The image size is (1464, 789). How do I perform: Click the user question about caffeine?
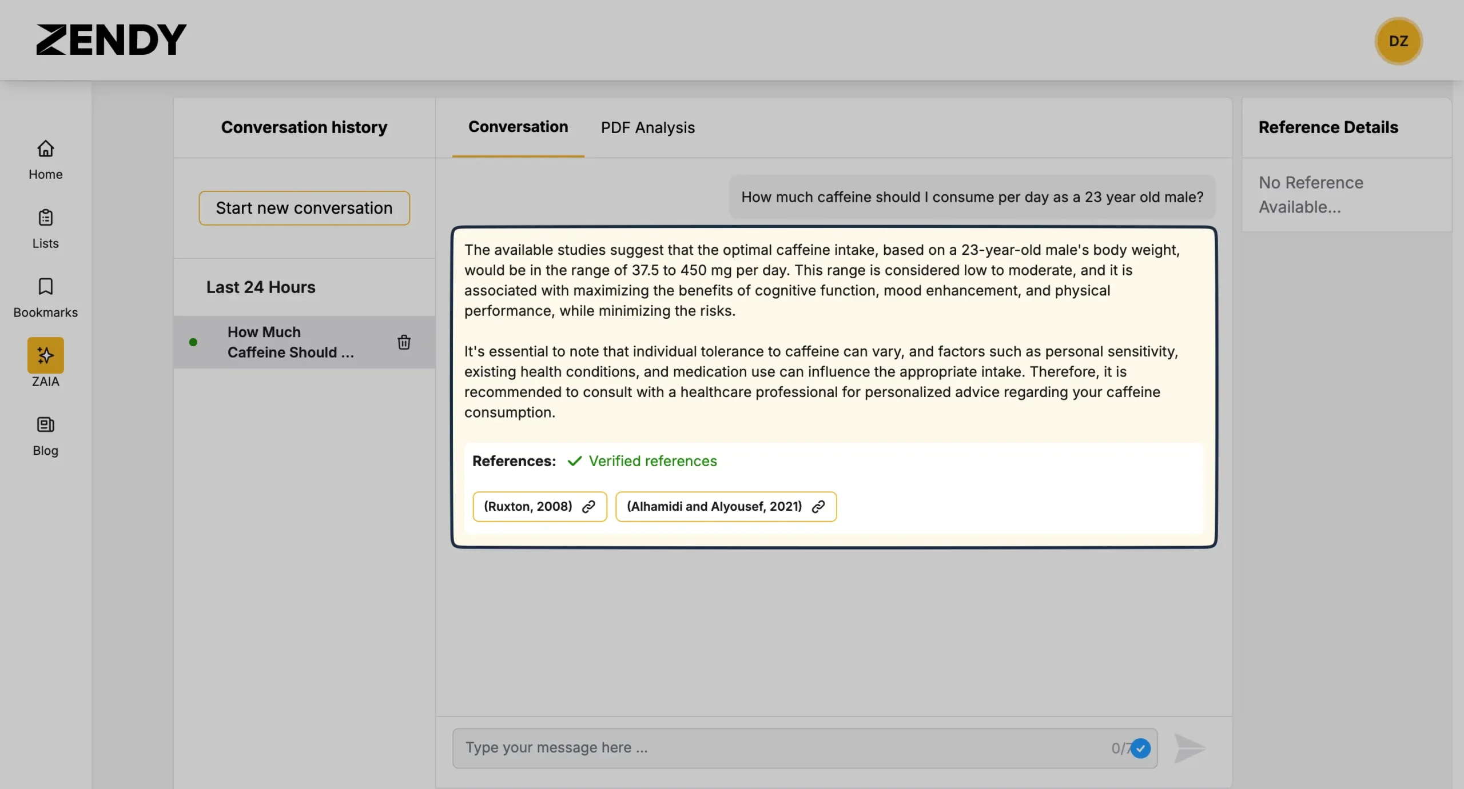(x=972, y=197)
